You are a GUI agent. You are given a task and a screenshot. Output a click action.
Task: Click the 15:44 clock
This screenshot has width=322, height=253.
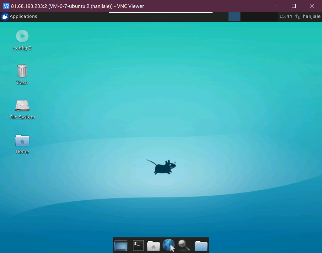click(286, 16)
